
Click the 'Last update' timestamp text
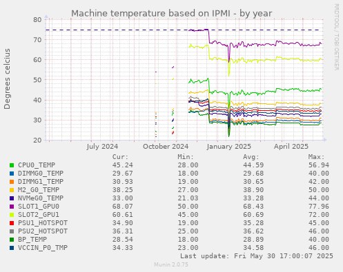tap(257, 256)
